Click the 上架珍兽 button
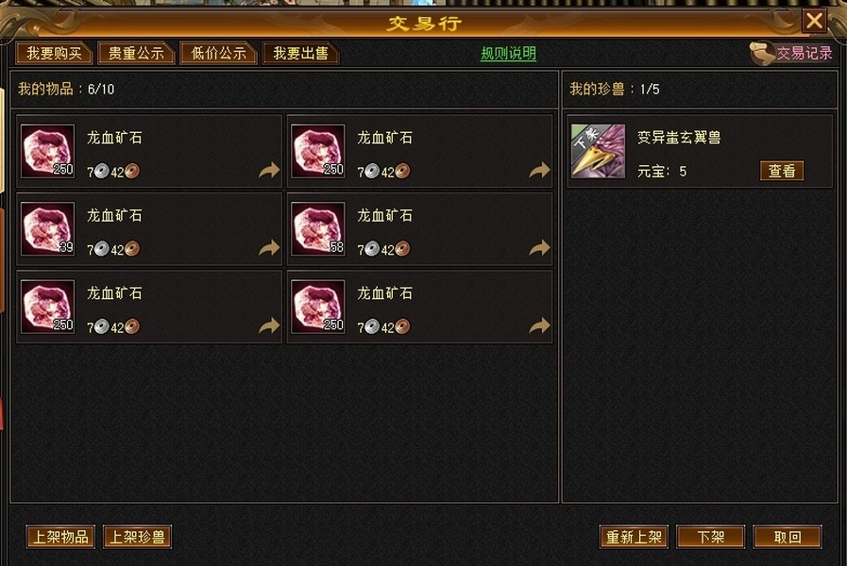The height and width of the screenshot is (566, 847). click(137, 537)
